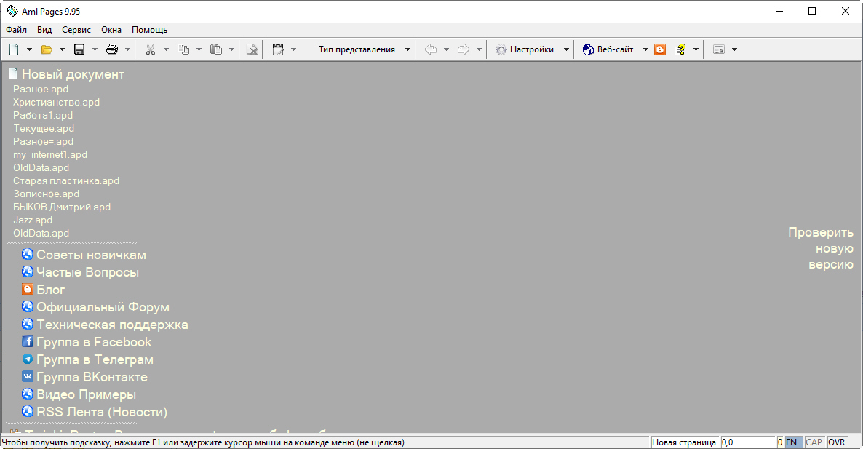Open the Окна menu

tap(111, 30)
